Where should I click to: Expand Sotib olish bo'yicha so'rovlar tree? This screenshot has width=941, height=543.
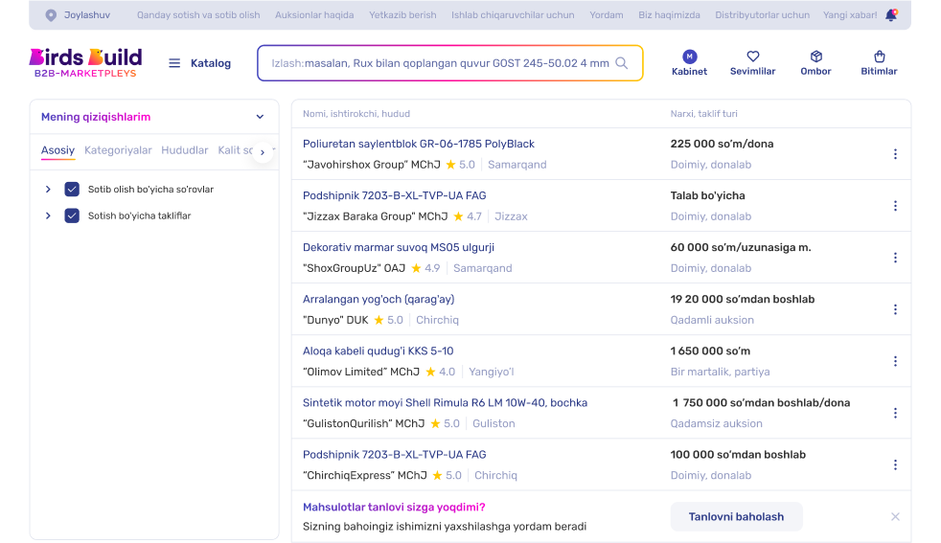tap(48, 189)
